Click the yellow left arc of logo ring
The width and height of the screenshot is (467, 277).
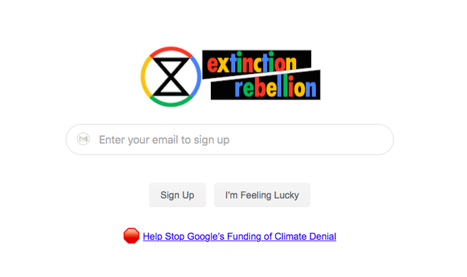click(144, 77)
